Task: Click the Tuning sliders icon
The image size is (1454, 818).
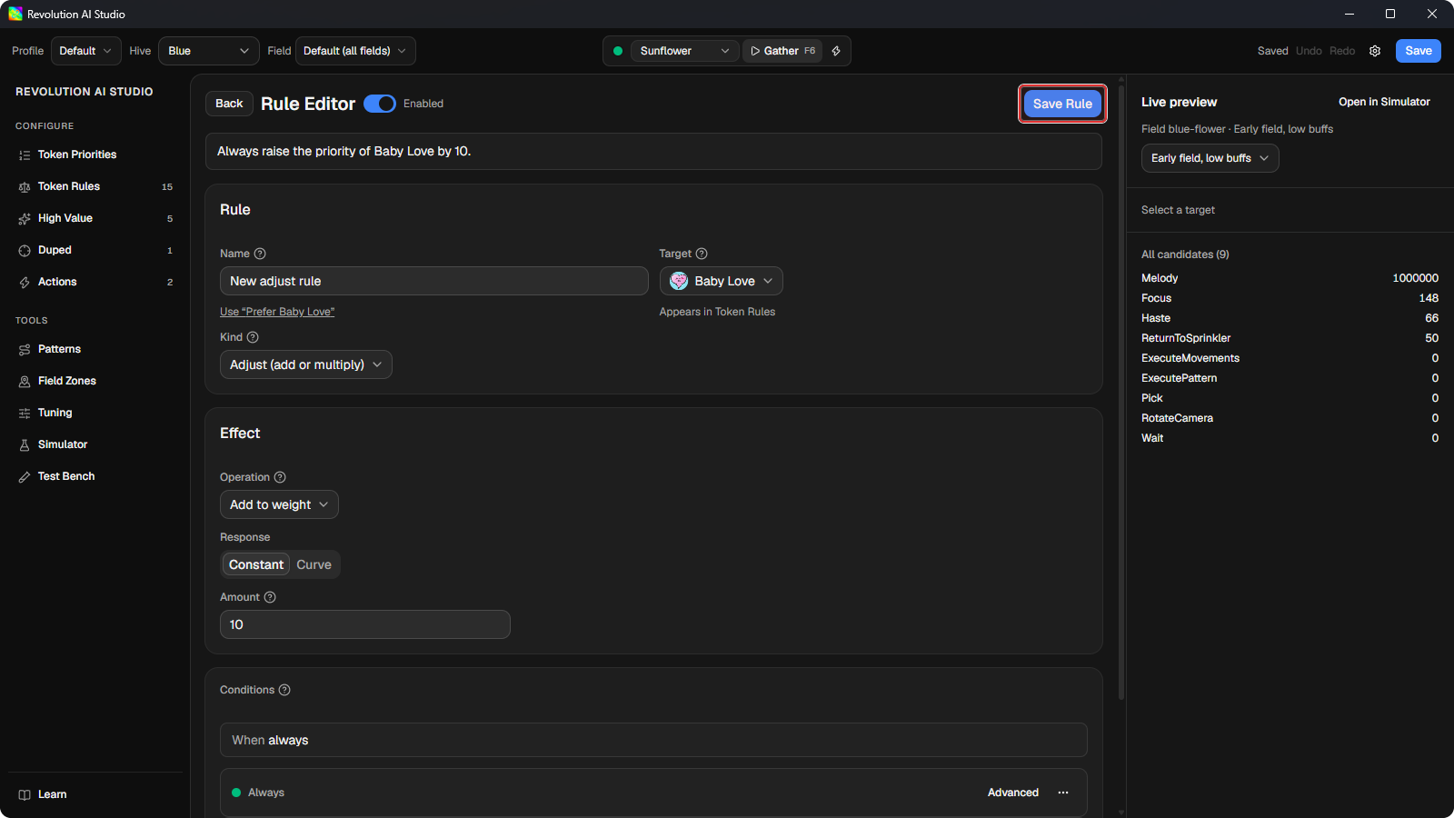Action: (x=25, y=414)
